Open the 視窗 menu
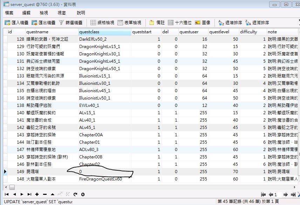 click(62, 13)
